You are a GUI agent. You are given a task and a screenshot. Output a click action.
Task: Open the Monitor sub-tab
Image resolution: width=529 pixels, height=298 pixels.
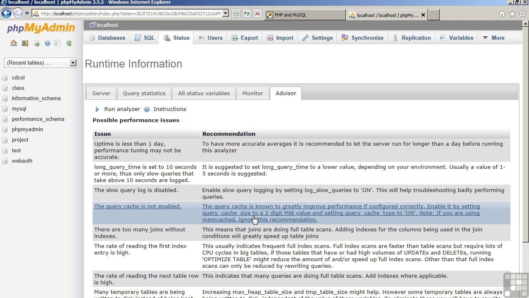[253, 93]
